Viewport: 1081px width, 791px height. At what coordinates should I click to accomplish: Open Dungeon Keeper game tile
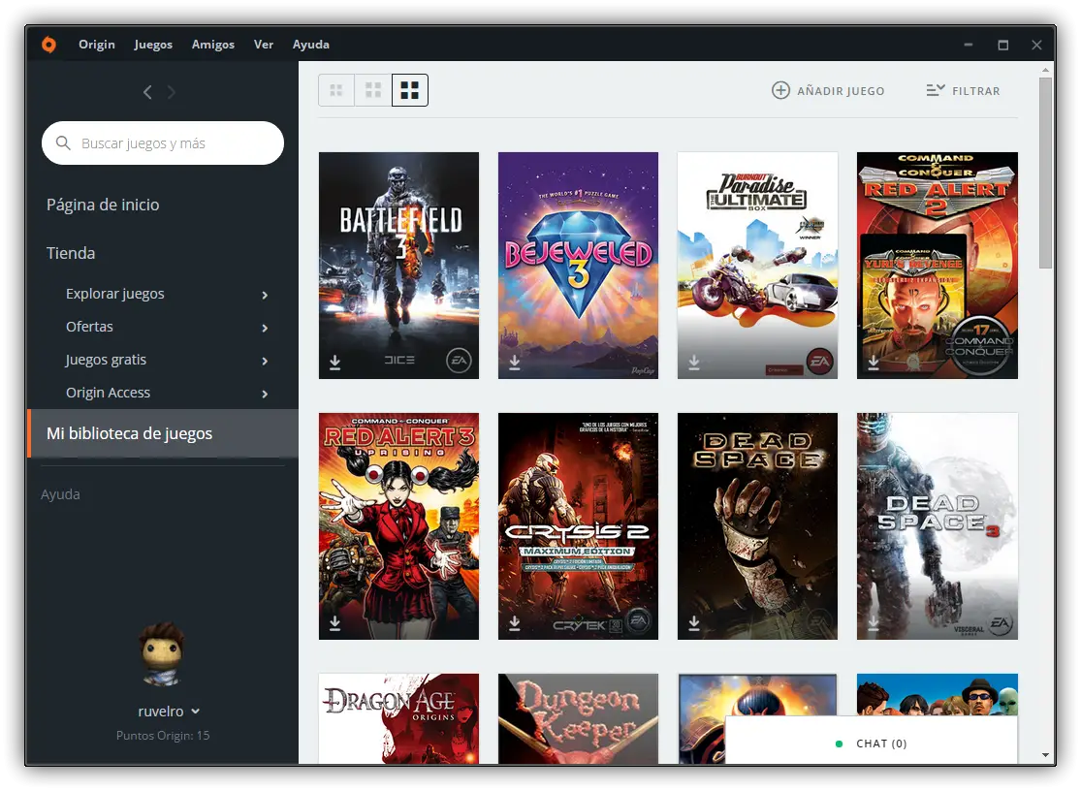coord(578,718)
